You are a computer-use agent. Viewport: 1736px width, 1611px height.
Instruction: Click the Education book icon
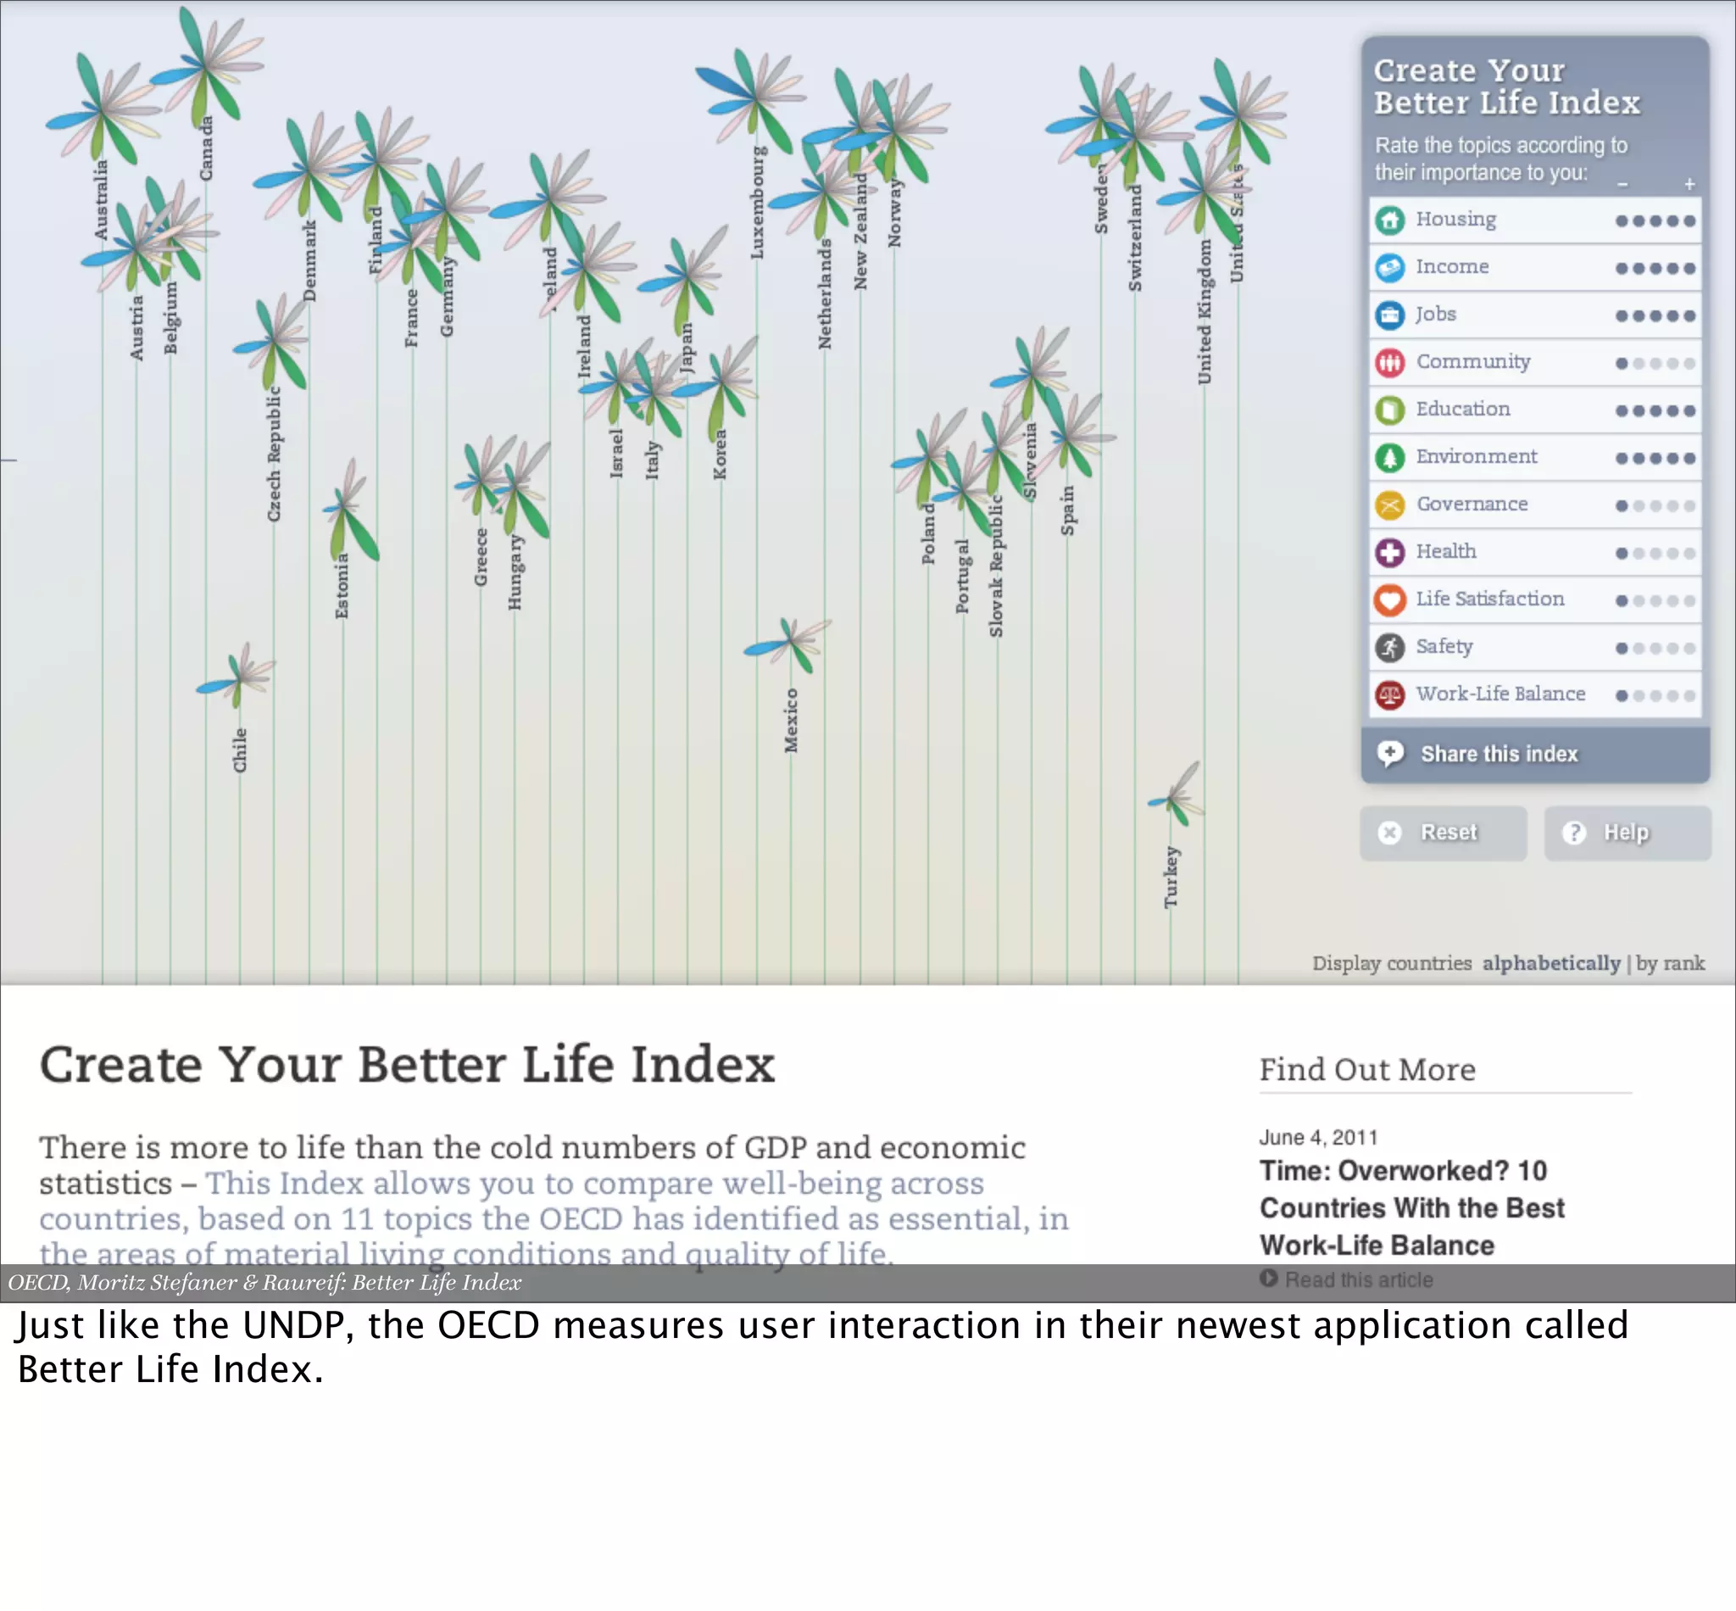1390,410
